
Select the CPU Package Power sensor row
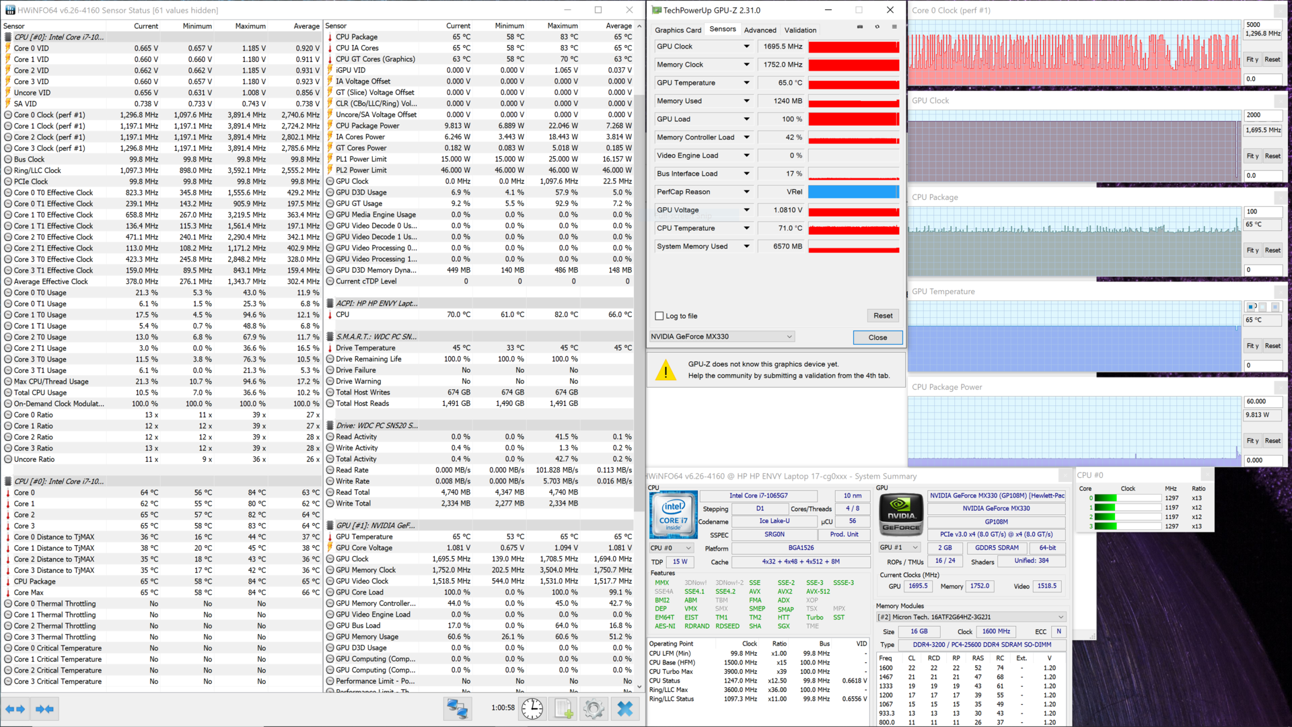click(x=480, y=126)
